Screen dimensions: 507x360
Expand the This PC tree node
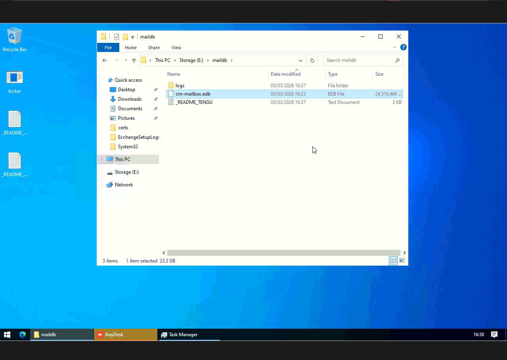tap(102, 159)
